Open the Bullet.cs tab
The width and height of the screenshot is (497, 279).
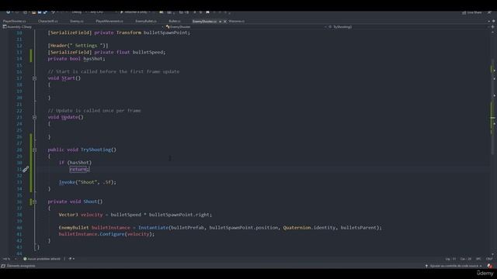[174, 21]
